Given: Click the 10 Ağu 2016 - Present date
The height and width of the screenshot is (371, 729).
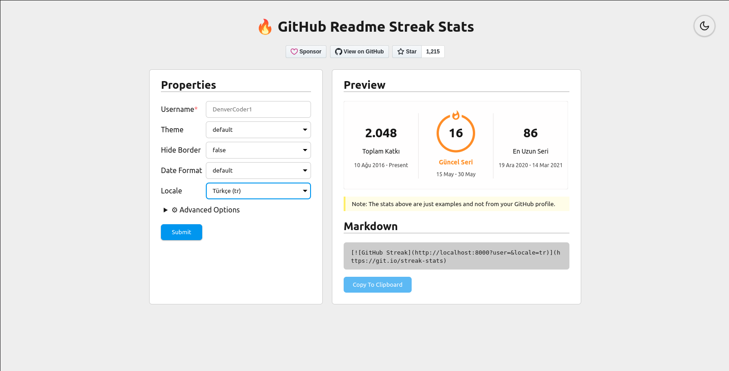Looking at the screenshot, I should click(381, 165).
